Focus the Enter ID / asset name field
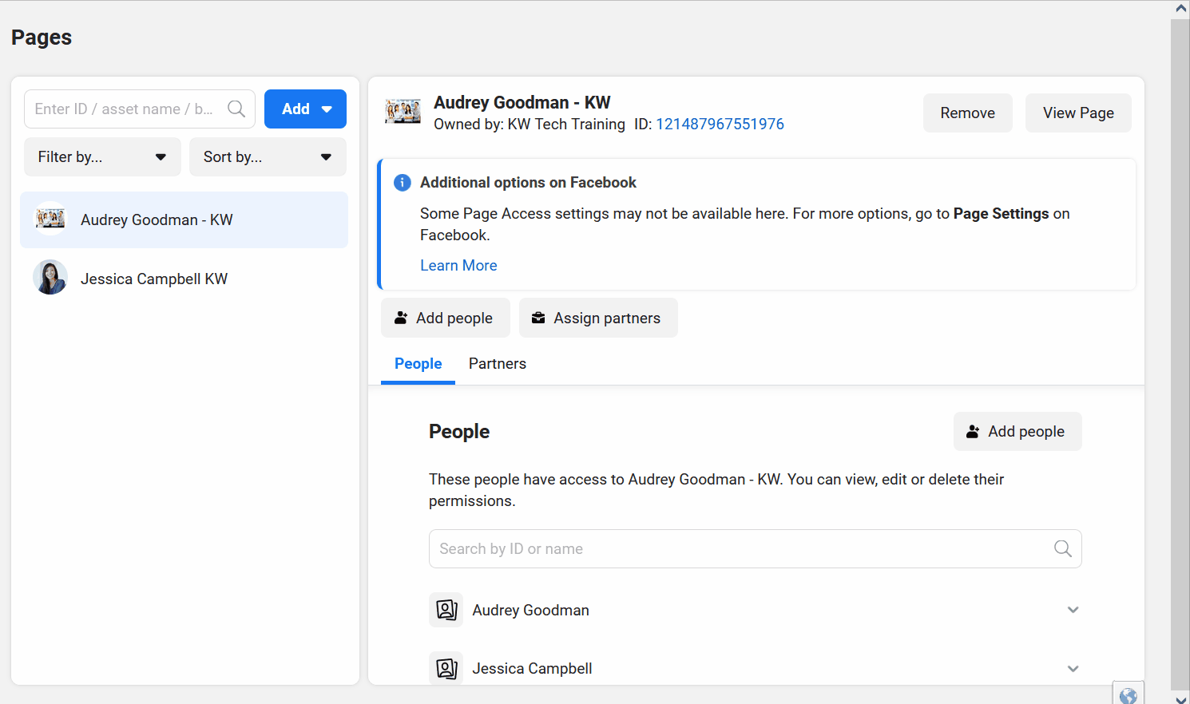Image resolution: width=1190 pixels, height=704 pixels. [140, 109]
